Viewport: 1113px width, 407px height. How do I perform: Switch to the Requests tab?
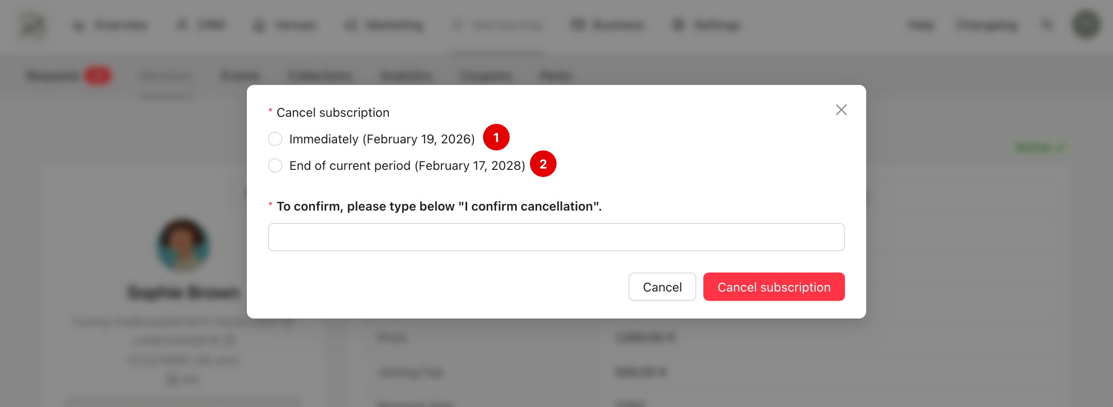(53, 76)
